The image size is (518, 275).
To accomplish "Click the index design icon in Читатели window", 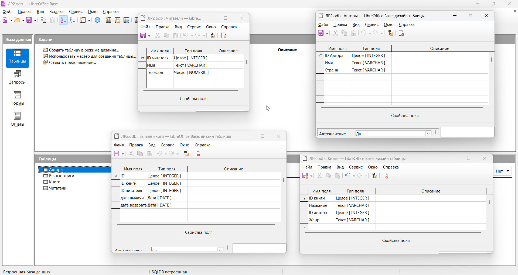I will [213, 36].
